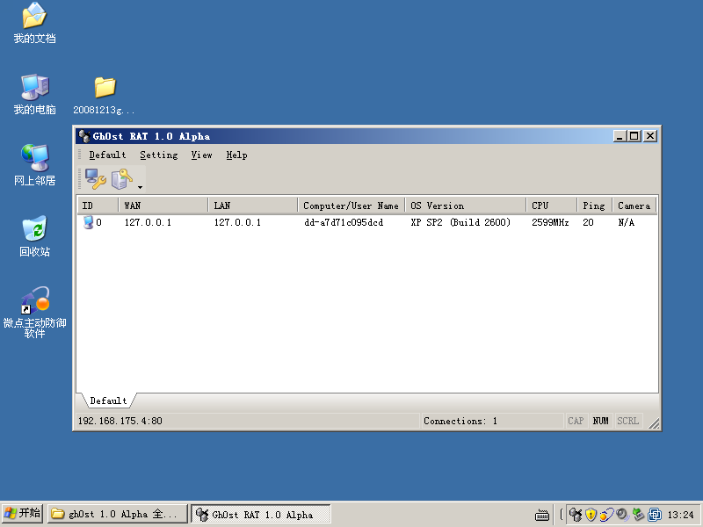
Task: Sort by the ID column header
Action: 98,206
